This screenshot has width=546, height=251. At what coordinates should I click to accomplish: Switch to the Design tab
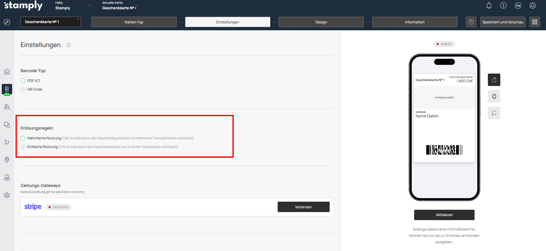coord(321,22)
